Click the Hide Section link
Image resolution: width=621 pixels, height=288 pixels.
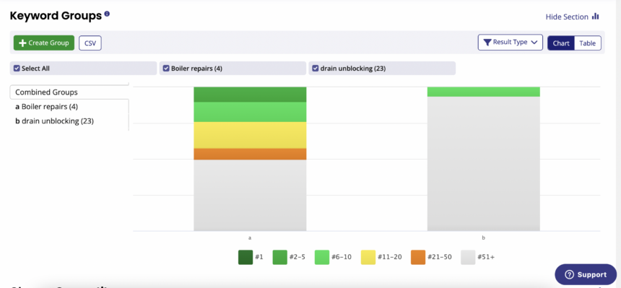(x=567, y=17)
